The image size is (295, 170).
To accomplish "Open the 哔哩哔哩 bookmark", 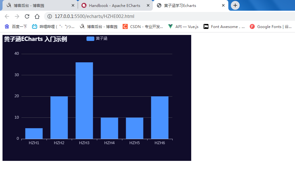I will pyautogui.click(x=53, y=27).
